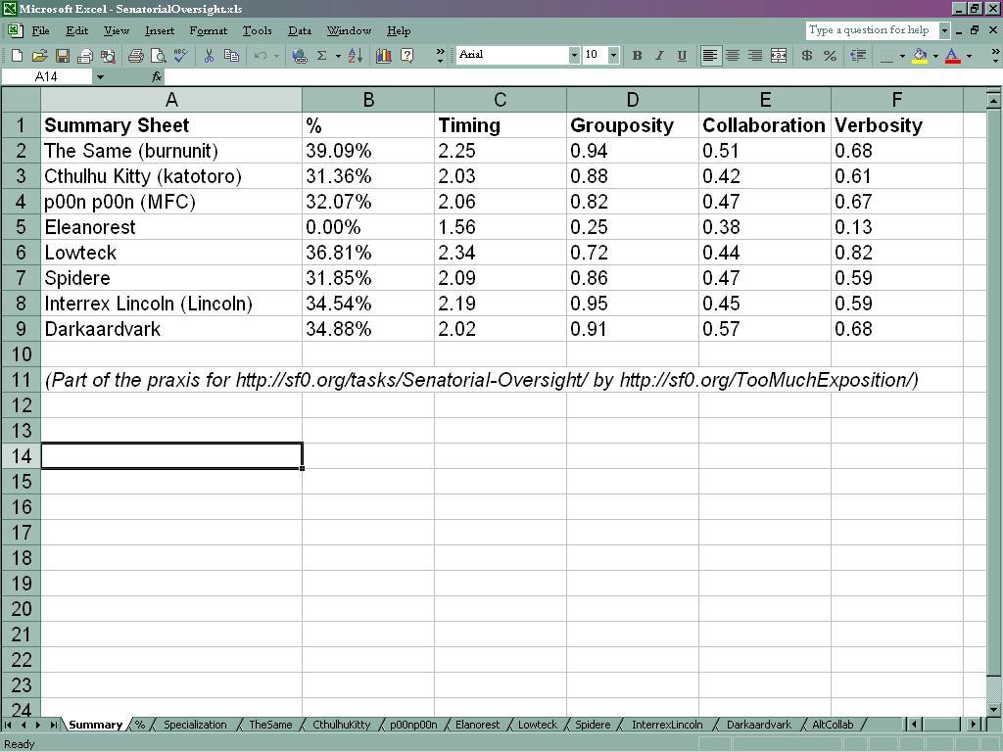Select the row 11 header
1003x752 pixels.
[21, 380]
